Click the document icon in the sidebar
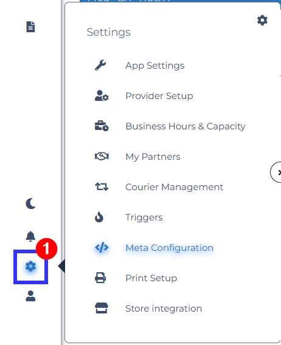281x345 pixels. (x=30, y=27)
